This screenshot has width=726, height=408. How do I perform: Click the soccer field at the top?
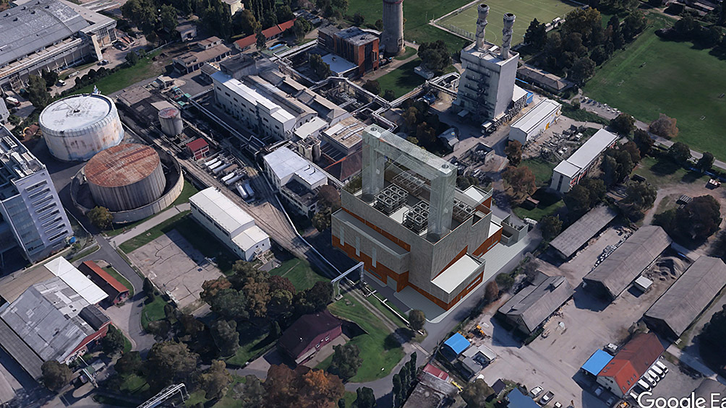(x=506, y=18)
